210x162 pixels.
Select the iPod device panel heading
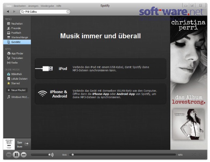pos(63,69)
